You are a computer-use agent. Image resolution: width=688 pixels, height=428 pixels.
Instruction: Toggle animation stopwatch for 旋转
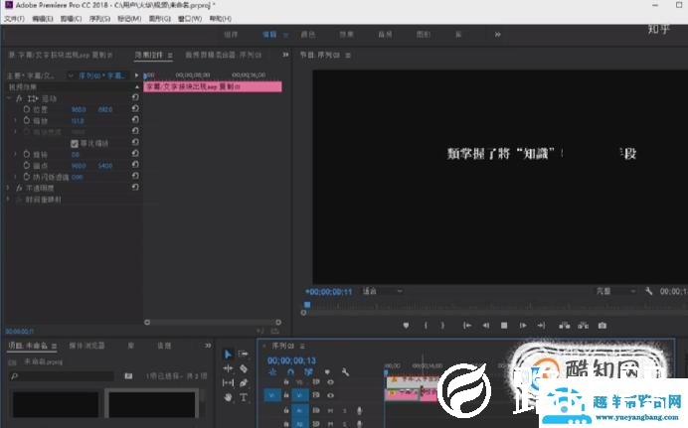[x=27, y=154]
